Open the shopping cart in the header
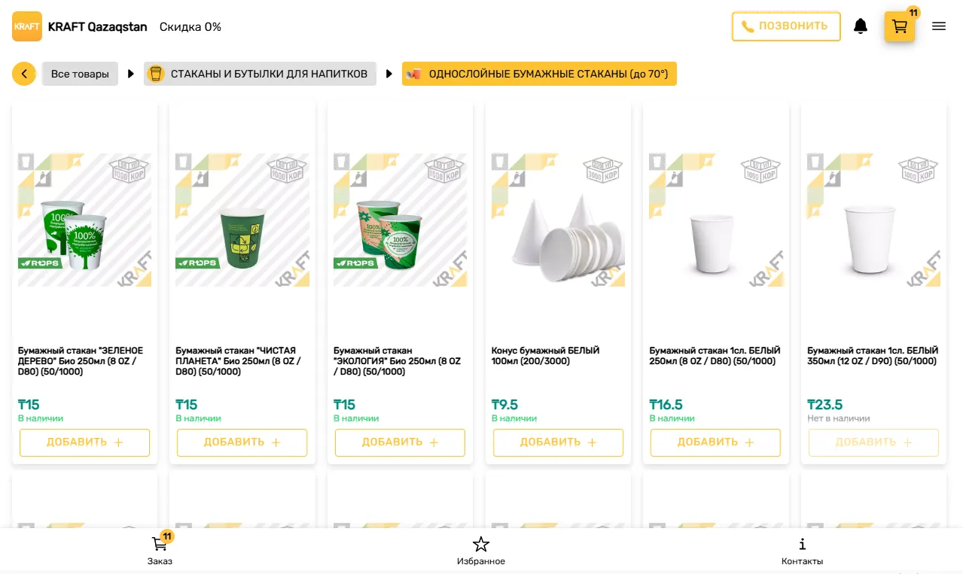Viewport: 963px width, 574px height. 900,26
